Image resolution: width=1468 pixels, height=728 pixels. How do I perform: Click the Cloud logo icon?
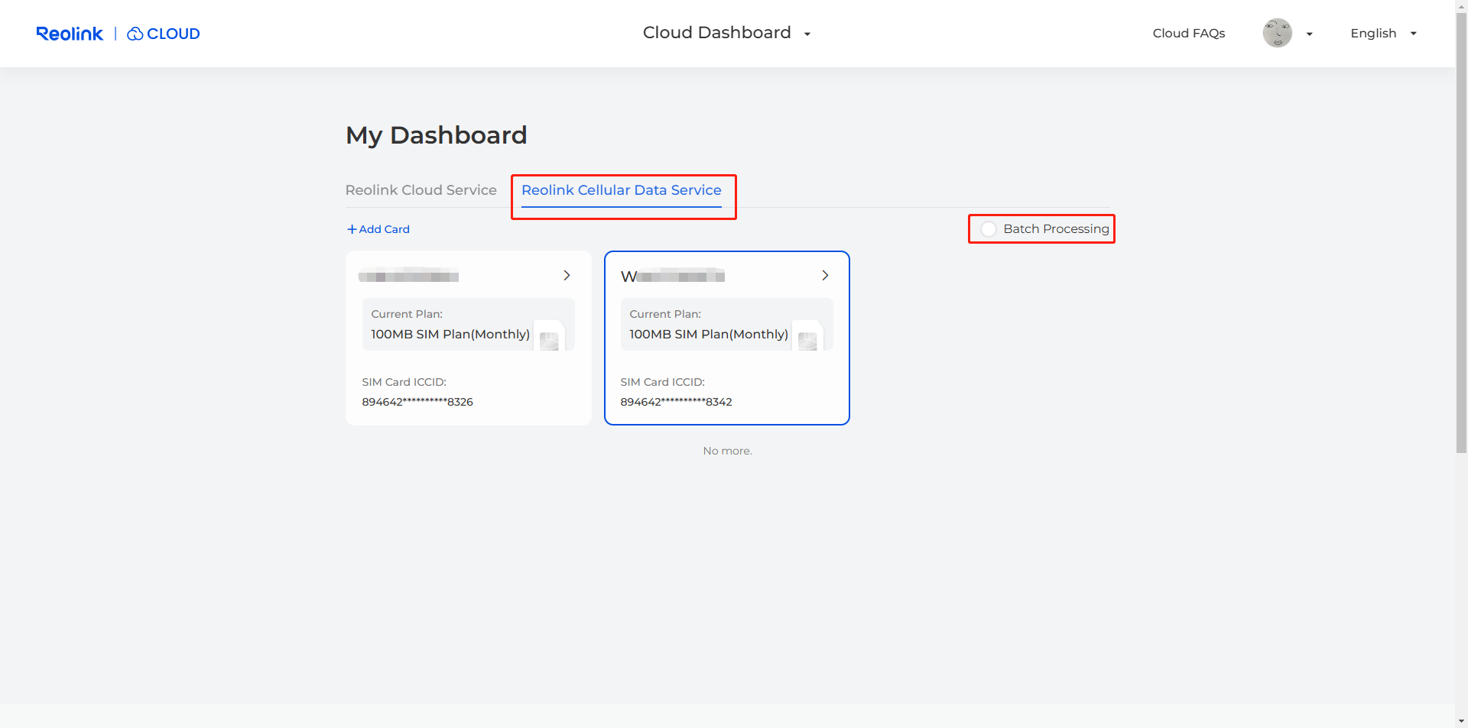pos(135,34)
